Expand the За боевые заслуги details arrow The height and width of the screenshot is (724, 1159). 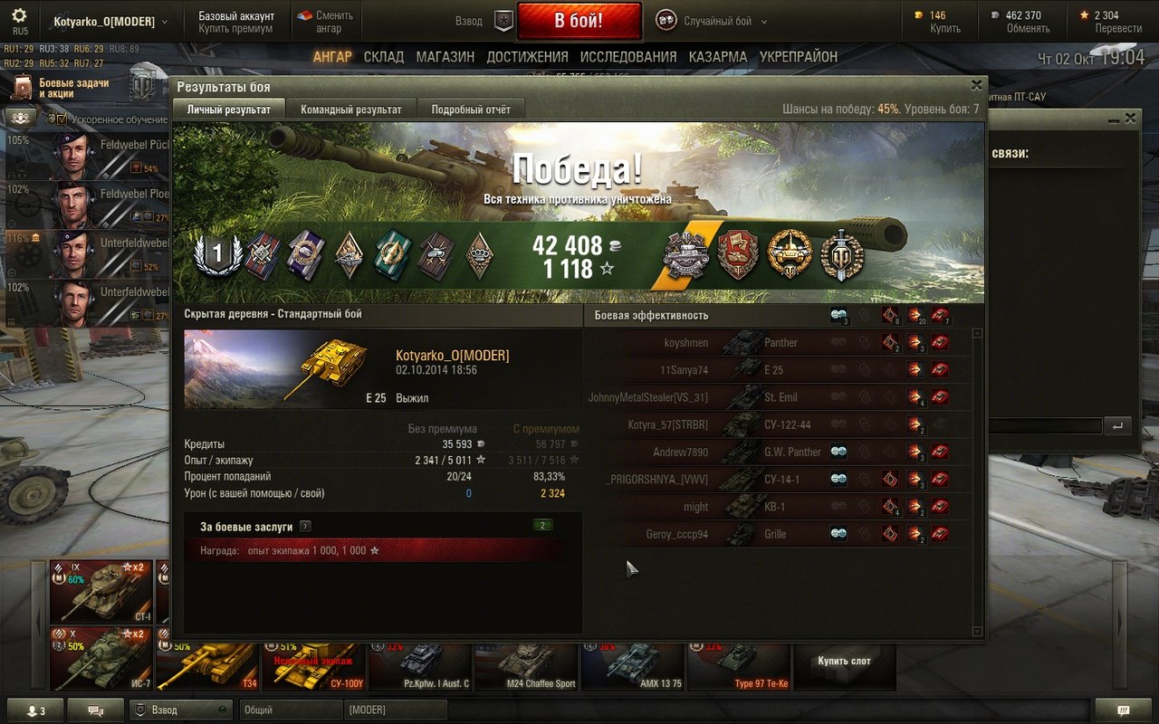tap(305, 526)
